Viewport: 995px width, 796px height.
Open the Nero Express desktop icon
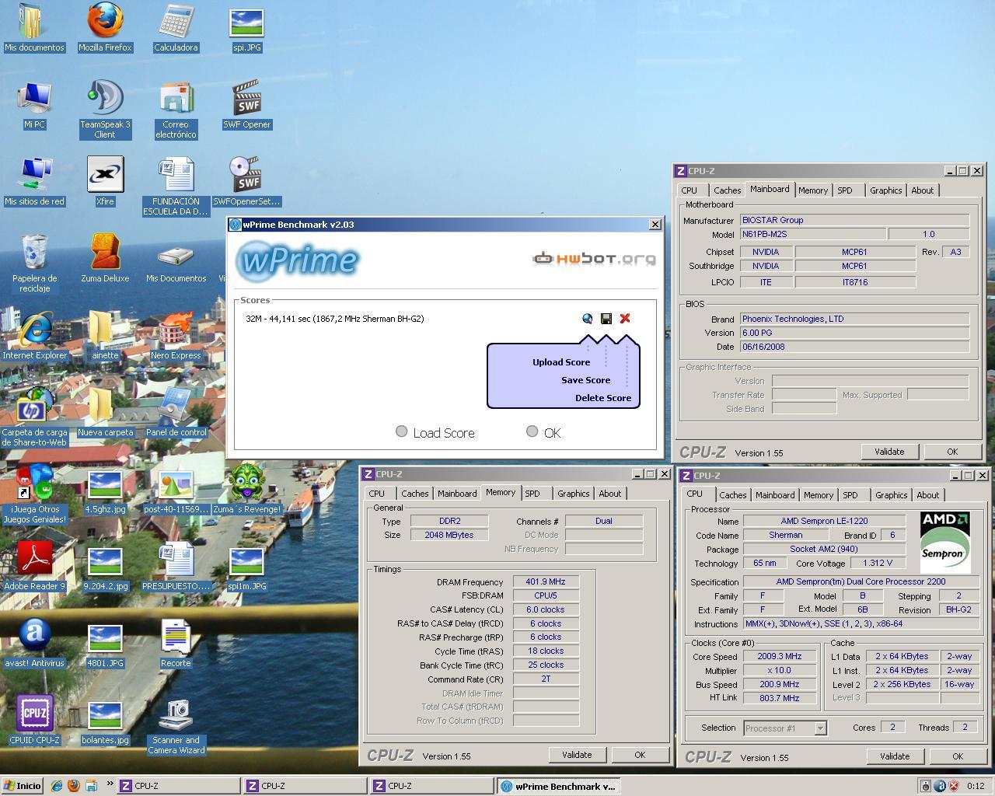pyautogui.click(x=176, y=335)
